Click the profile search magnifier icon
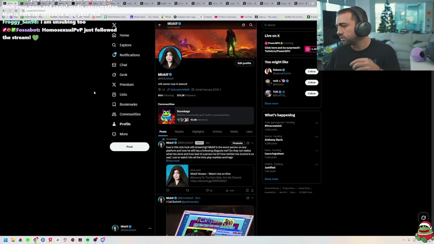The width and height of the screenshot is (434, 244). point(251,25)
